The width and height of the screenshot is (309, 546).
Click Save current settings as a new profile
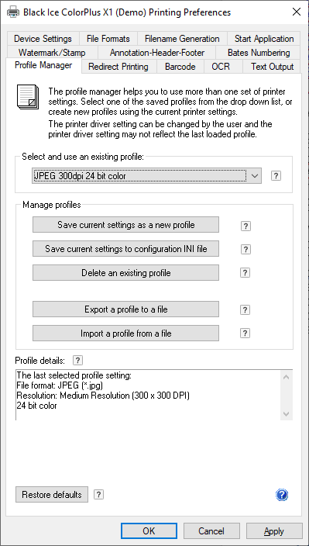point(125,225)
